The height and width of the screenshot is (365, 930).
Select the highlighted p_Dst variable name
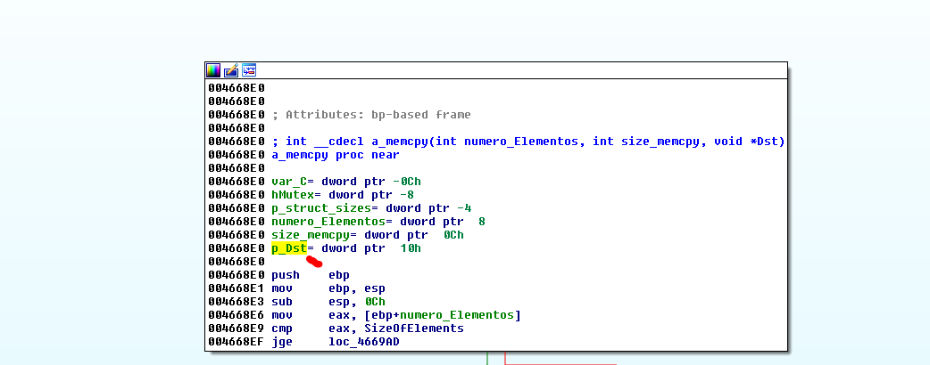tap(289, 248)
